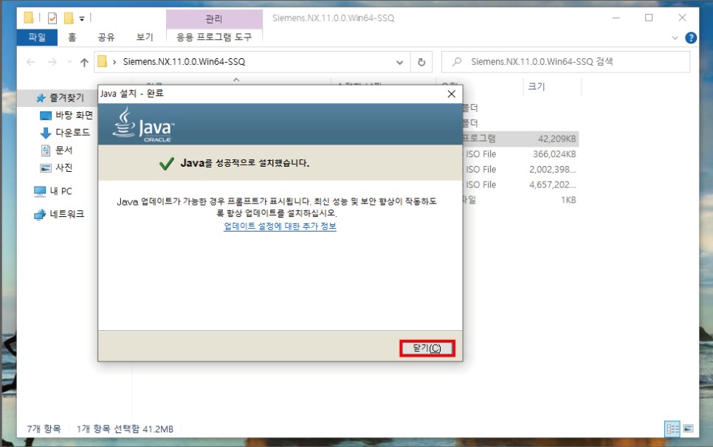Select the ISO File sized 4,657,202
Viewport: 713px width, 447px height.
coord(520,185)
